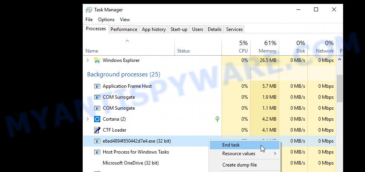Click the vertical scrollbar thumb

click(340, 89)
